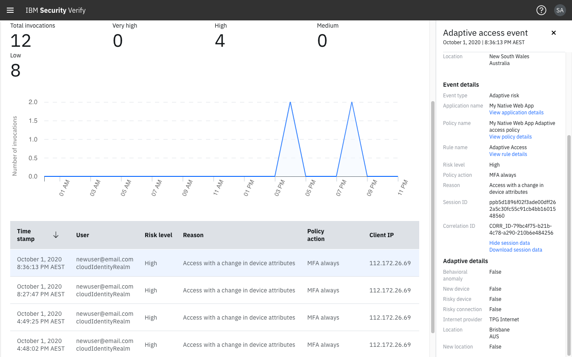Open the hamburger navigation menu

[10, 10]
